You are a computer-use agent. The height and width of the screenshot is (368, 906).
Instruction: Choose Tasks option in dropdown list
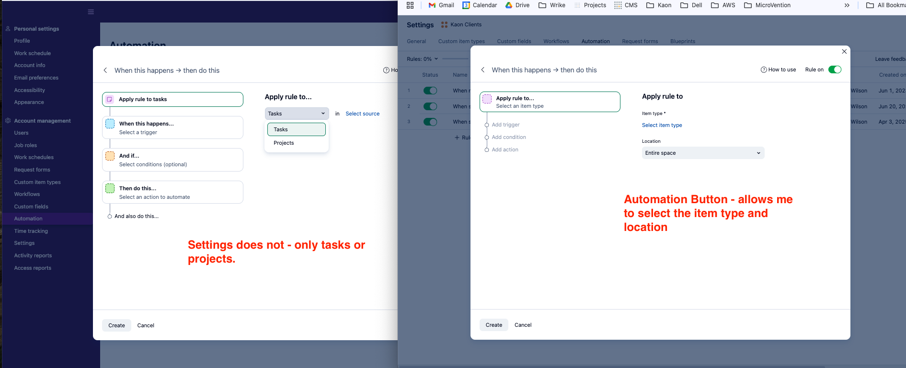coord(297,129)
